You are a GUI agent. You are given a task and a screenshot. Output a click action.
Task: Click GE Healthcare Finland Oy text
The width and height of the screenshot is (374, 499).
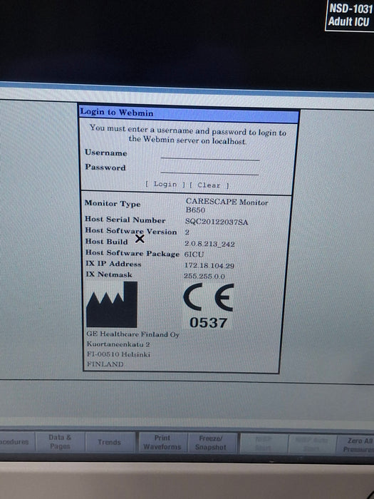[x=133, y=334]
